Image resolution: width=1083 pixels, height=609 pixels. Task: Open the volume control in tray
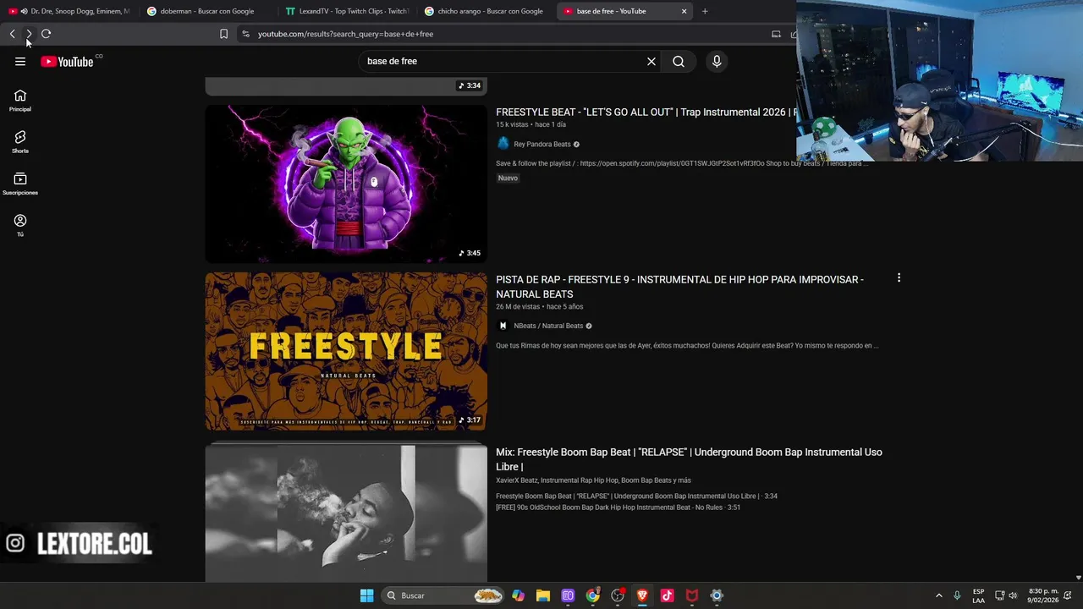pos(1014,595)
